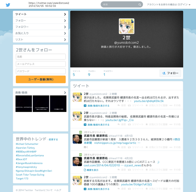
Task: Focus the 検索 search field
Action: point(122,5)
